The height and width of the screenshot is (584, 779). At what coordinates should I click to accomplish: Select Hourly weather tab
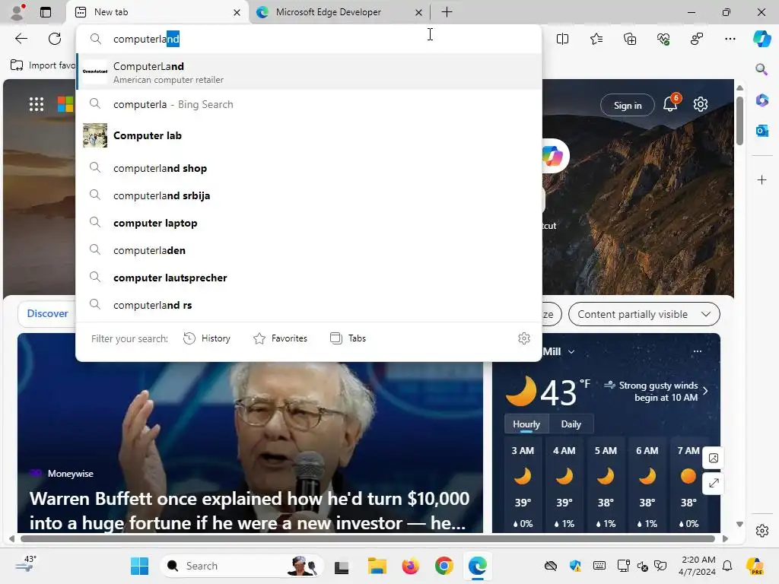[x=526, y=424]
